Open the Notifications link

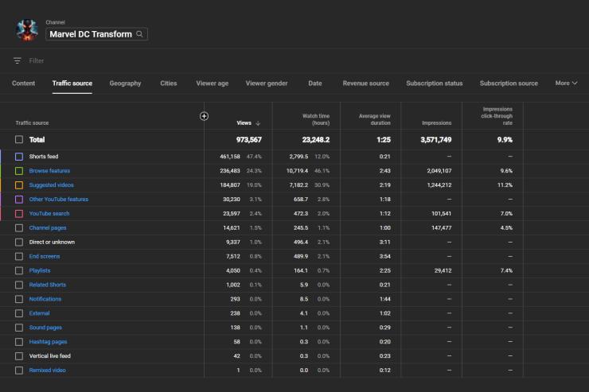(45, 299)
